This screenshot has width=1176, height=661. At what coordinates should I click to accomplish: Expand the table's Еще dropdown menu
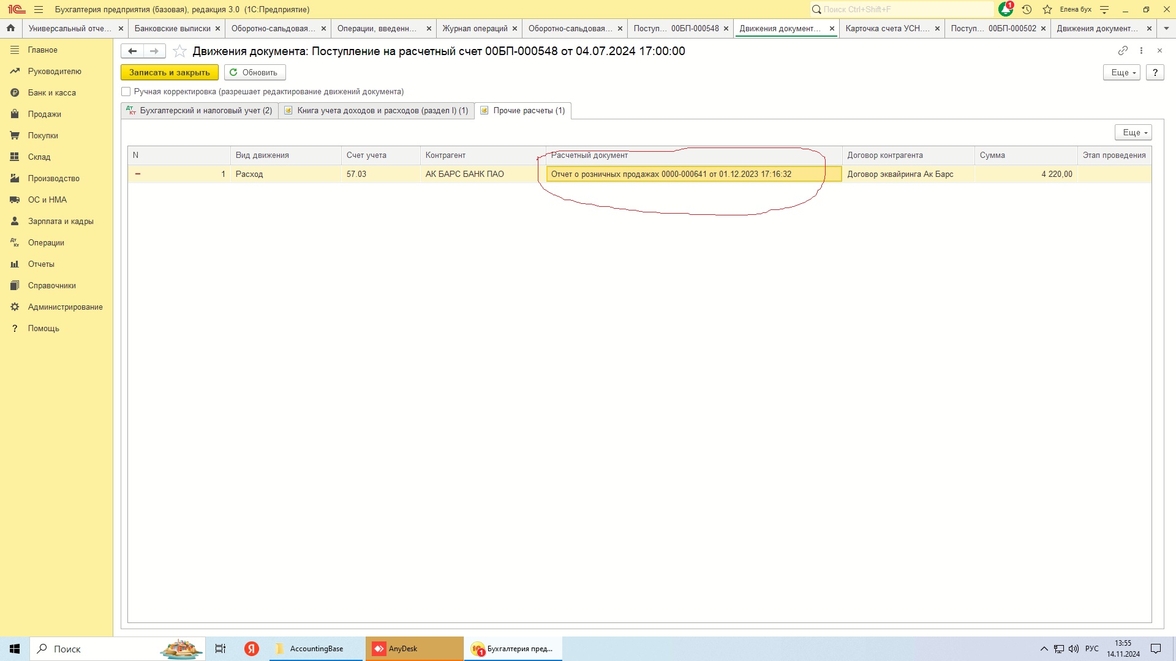pyautogui.click(x=1133, y=132)
